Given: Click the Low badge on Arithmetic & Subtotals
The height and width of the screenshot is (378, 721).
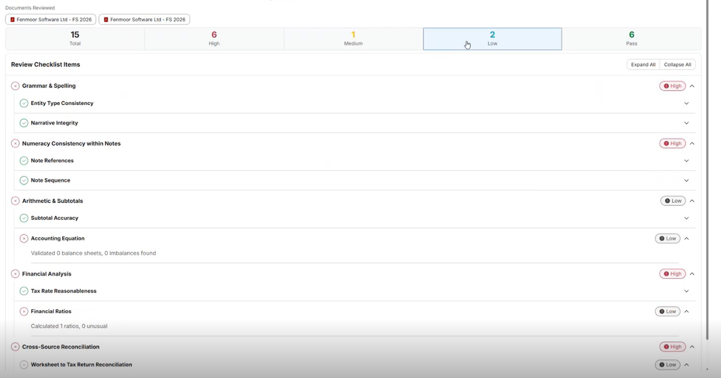Looking at the screenshot, I should (x=673, y=201).
